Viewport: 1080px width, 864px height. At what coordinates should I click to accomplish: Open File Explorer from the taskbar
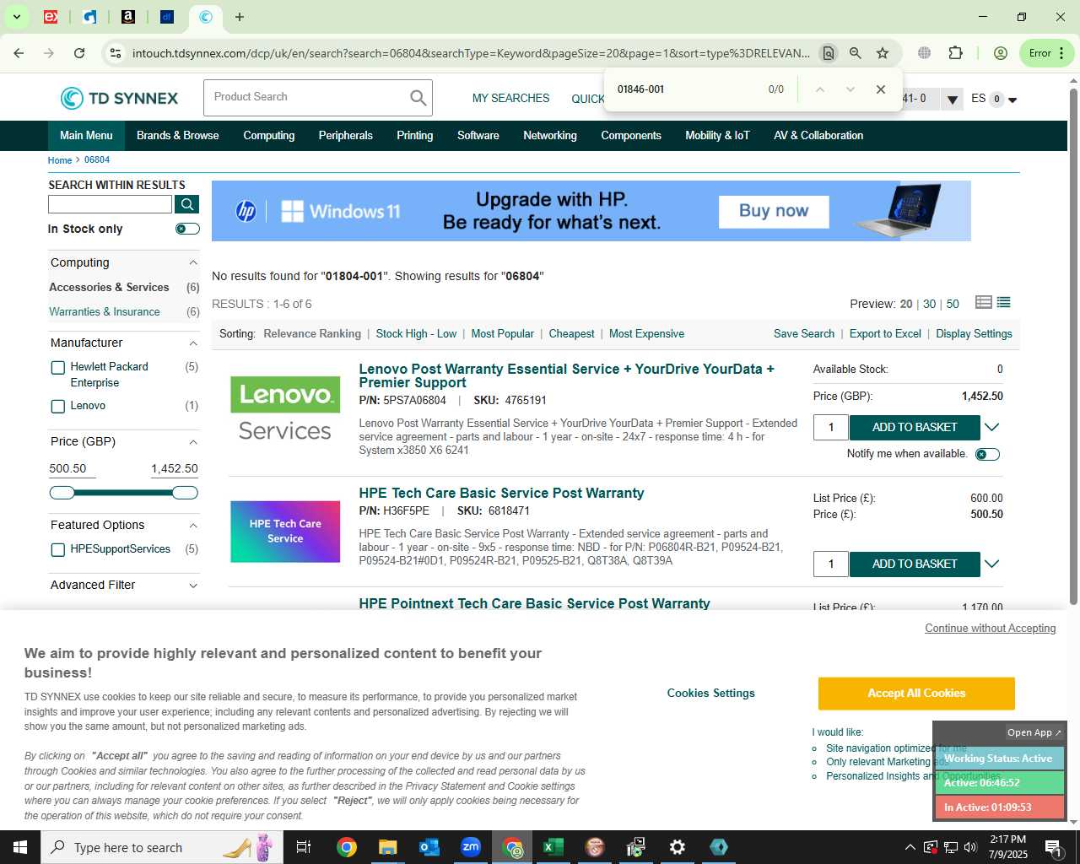388,847
